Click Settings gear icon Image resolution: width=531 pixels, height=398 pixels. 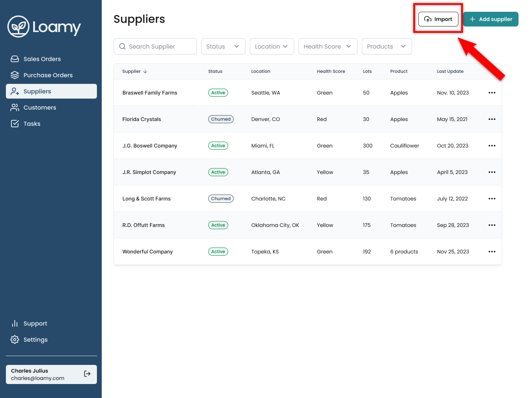pyautogui.click(x=15, y=340)
